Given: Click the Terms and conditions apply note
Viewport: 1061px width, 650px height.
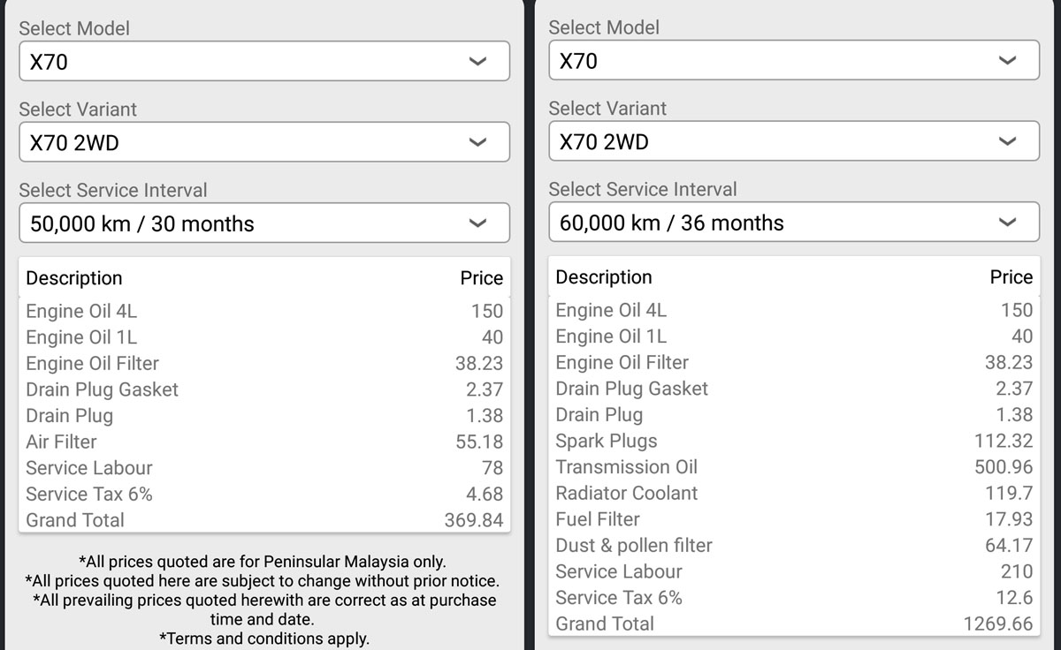Looking at the screenshot, I should point(263,638).
